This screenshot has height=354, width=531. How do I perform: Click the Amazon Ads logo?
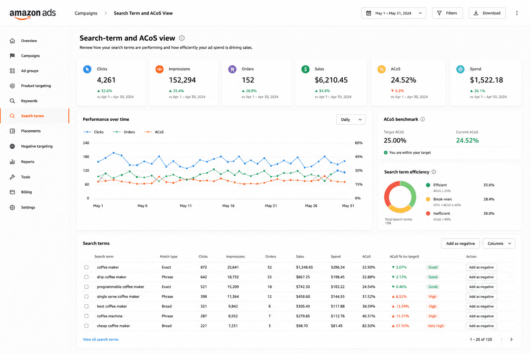[32, 14]
